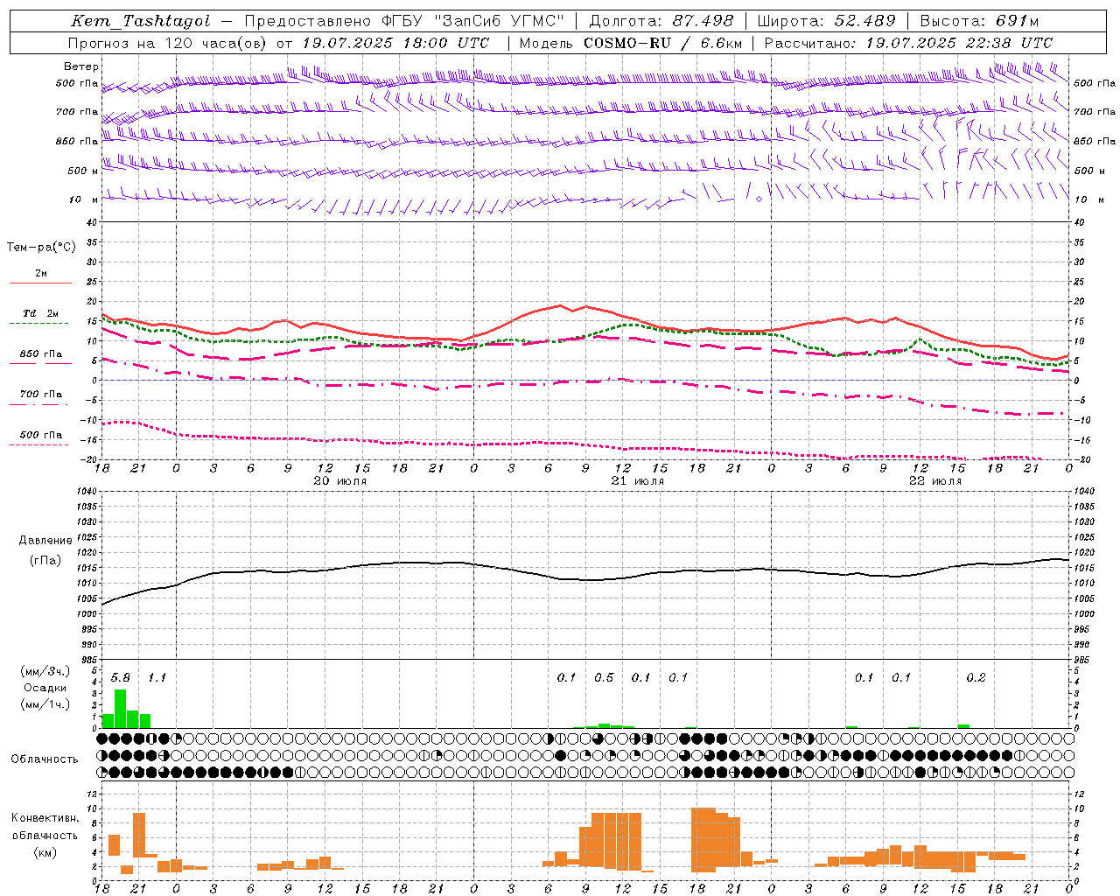
Task: Click the precipitation amount "5.8"
Action: pyautogui.click(x=121, y=677)
